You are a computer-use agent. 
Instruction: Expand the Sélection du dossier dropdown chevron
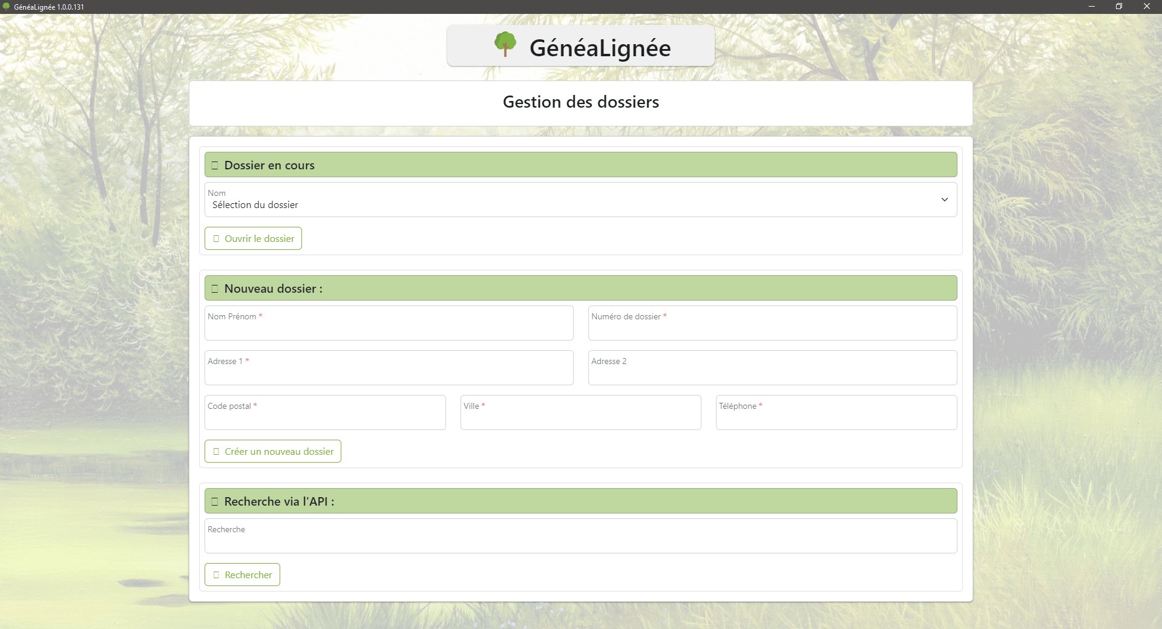944,200
